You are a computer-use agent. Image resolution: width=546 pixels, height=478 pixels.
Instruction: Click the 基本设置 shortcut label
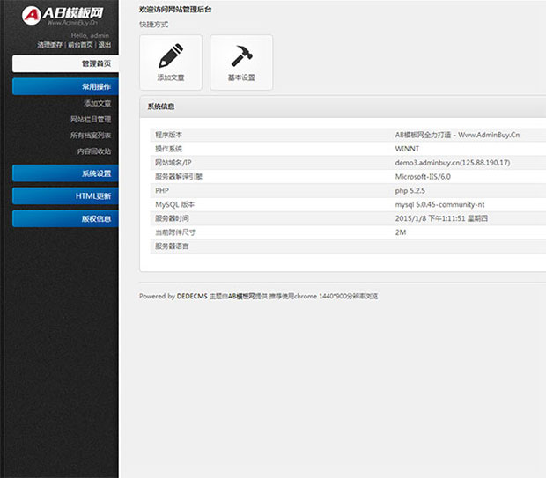point(241,77)
